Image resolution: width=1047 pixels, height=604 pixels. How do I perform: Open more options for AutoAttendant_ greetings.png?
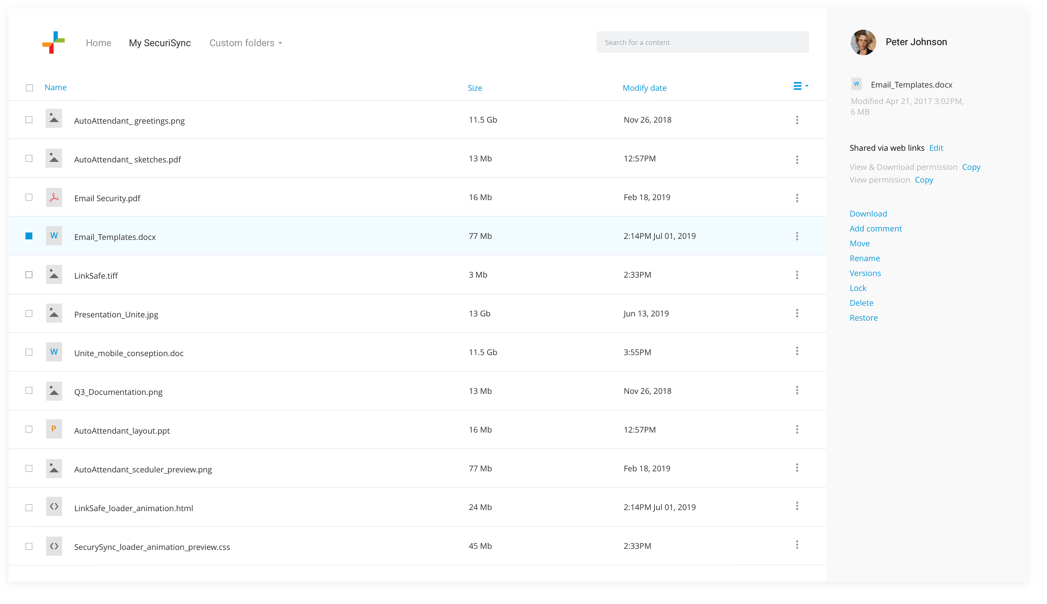[x=797, y=120]
